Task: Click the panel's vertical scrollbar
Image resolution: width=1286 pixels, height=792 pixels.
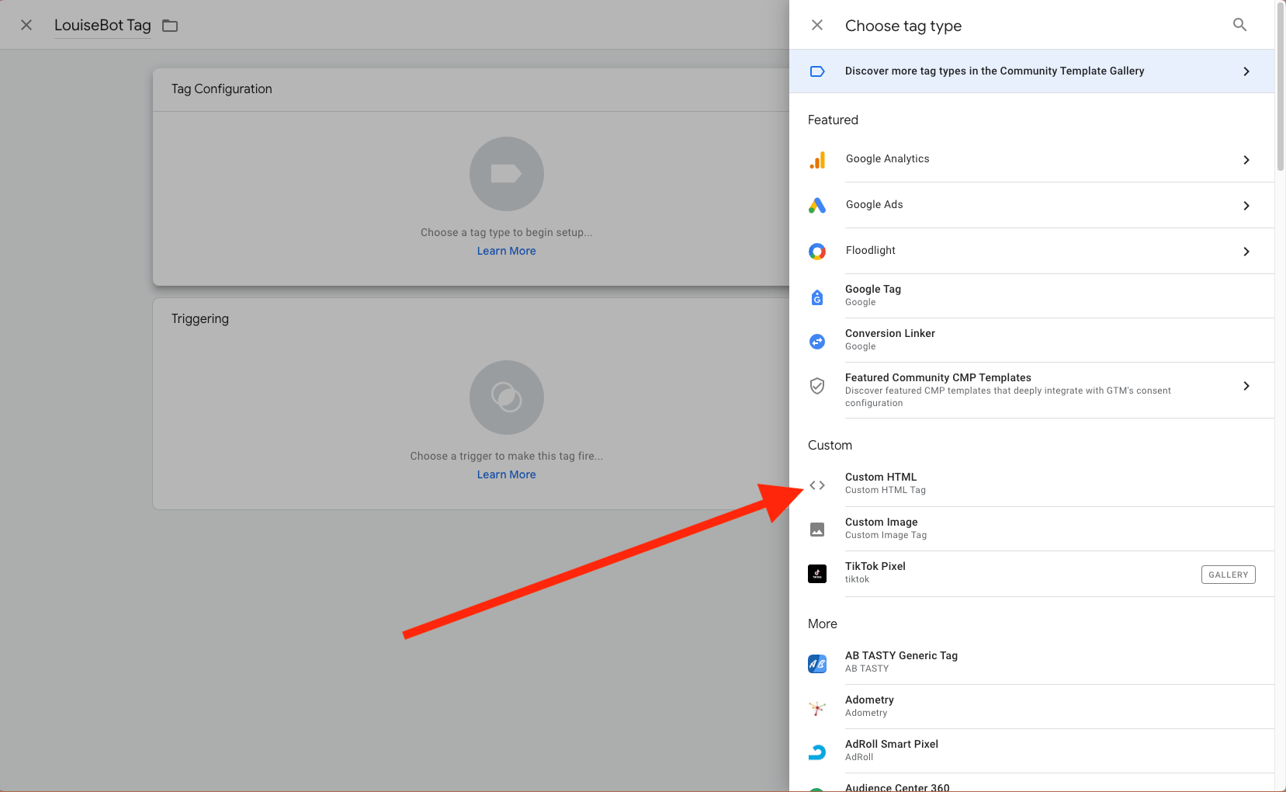Action: pyautogui.click(x=1281, y=85)
